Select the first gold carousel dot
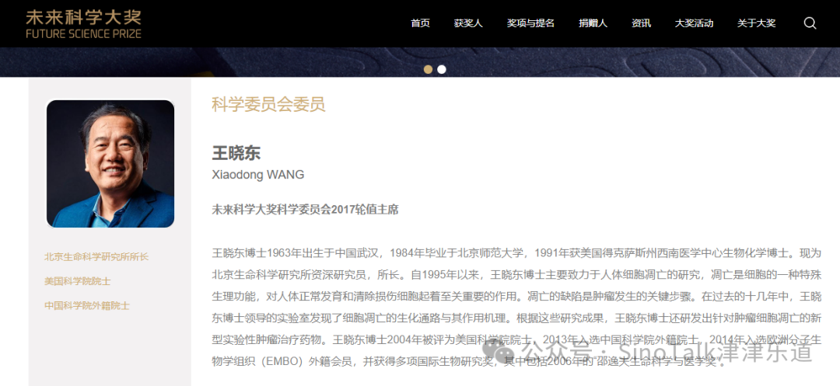This screenshot has width=840, height=386. (428, 69)
